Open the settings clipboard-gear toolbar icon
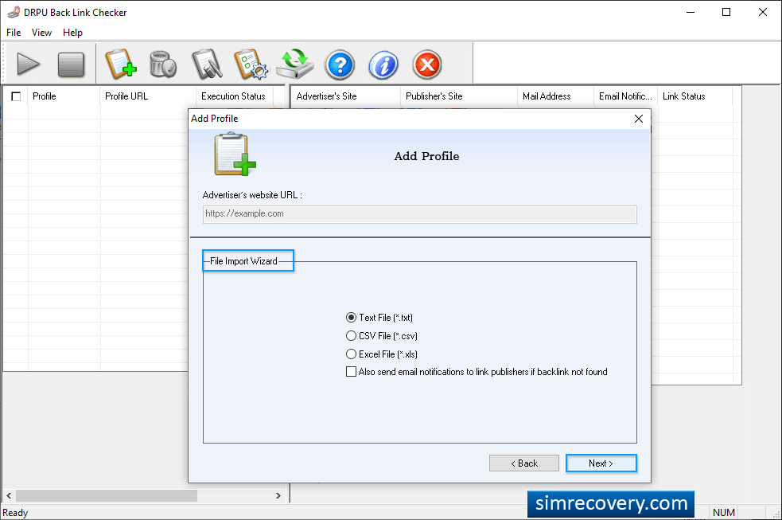 pyautogui.click(x=251, y=65)
